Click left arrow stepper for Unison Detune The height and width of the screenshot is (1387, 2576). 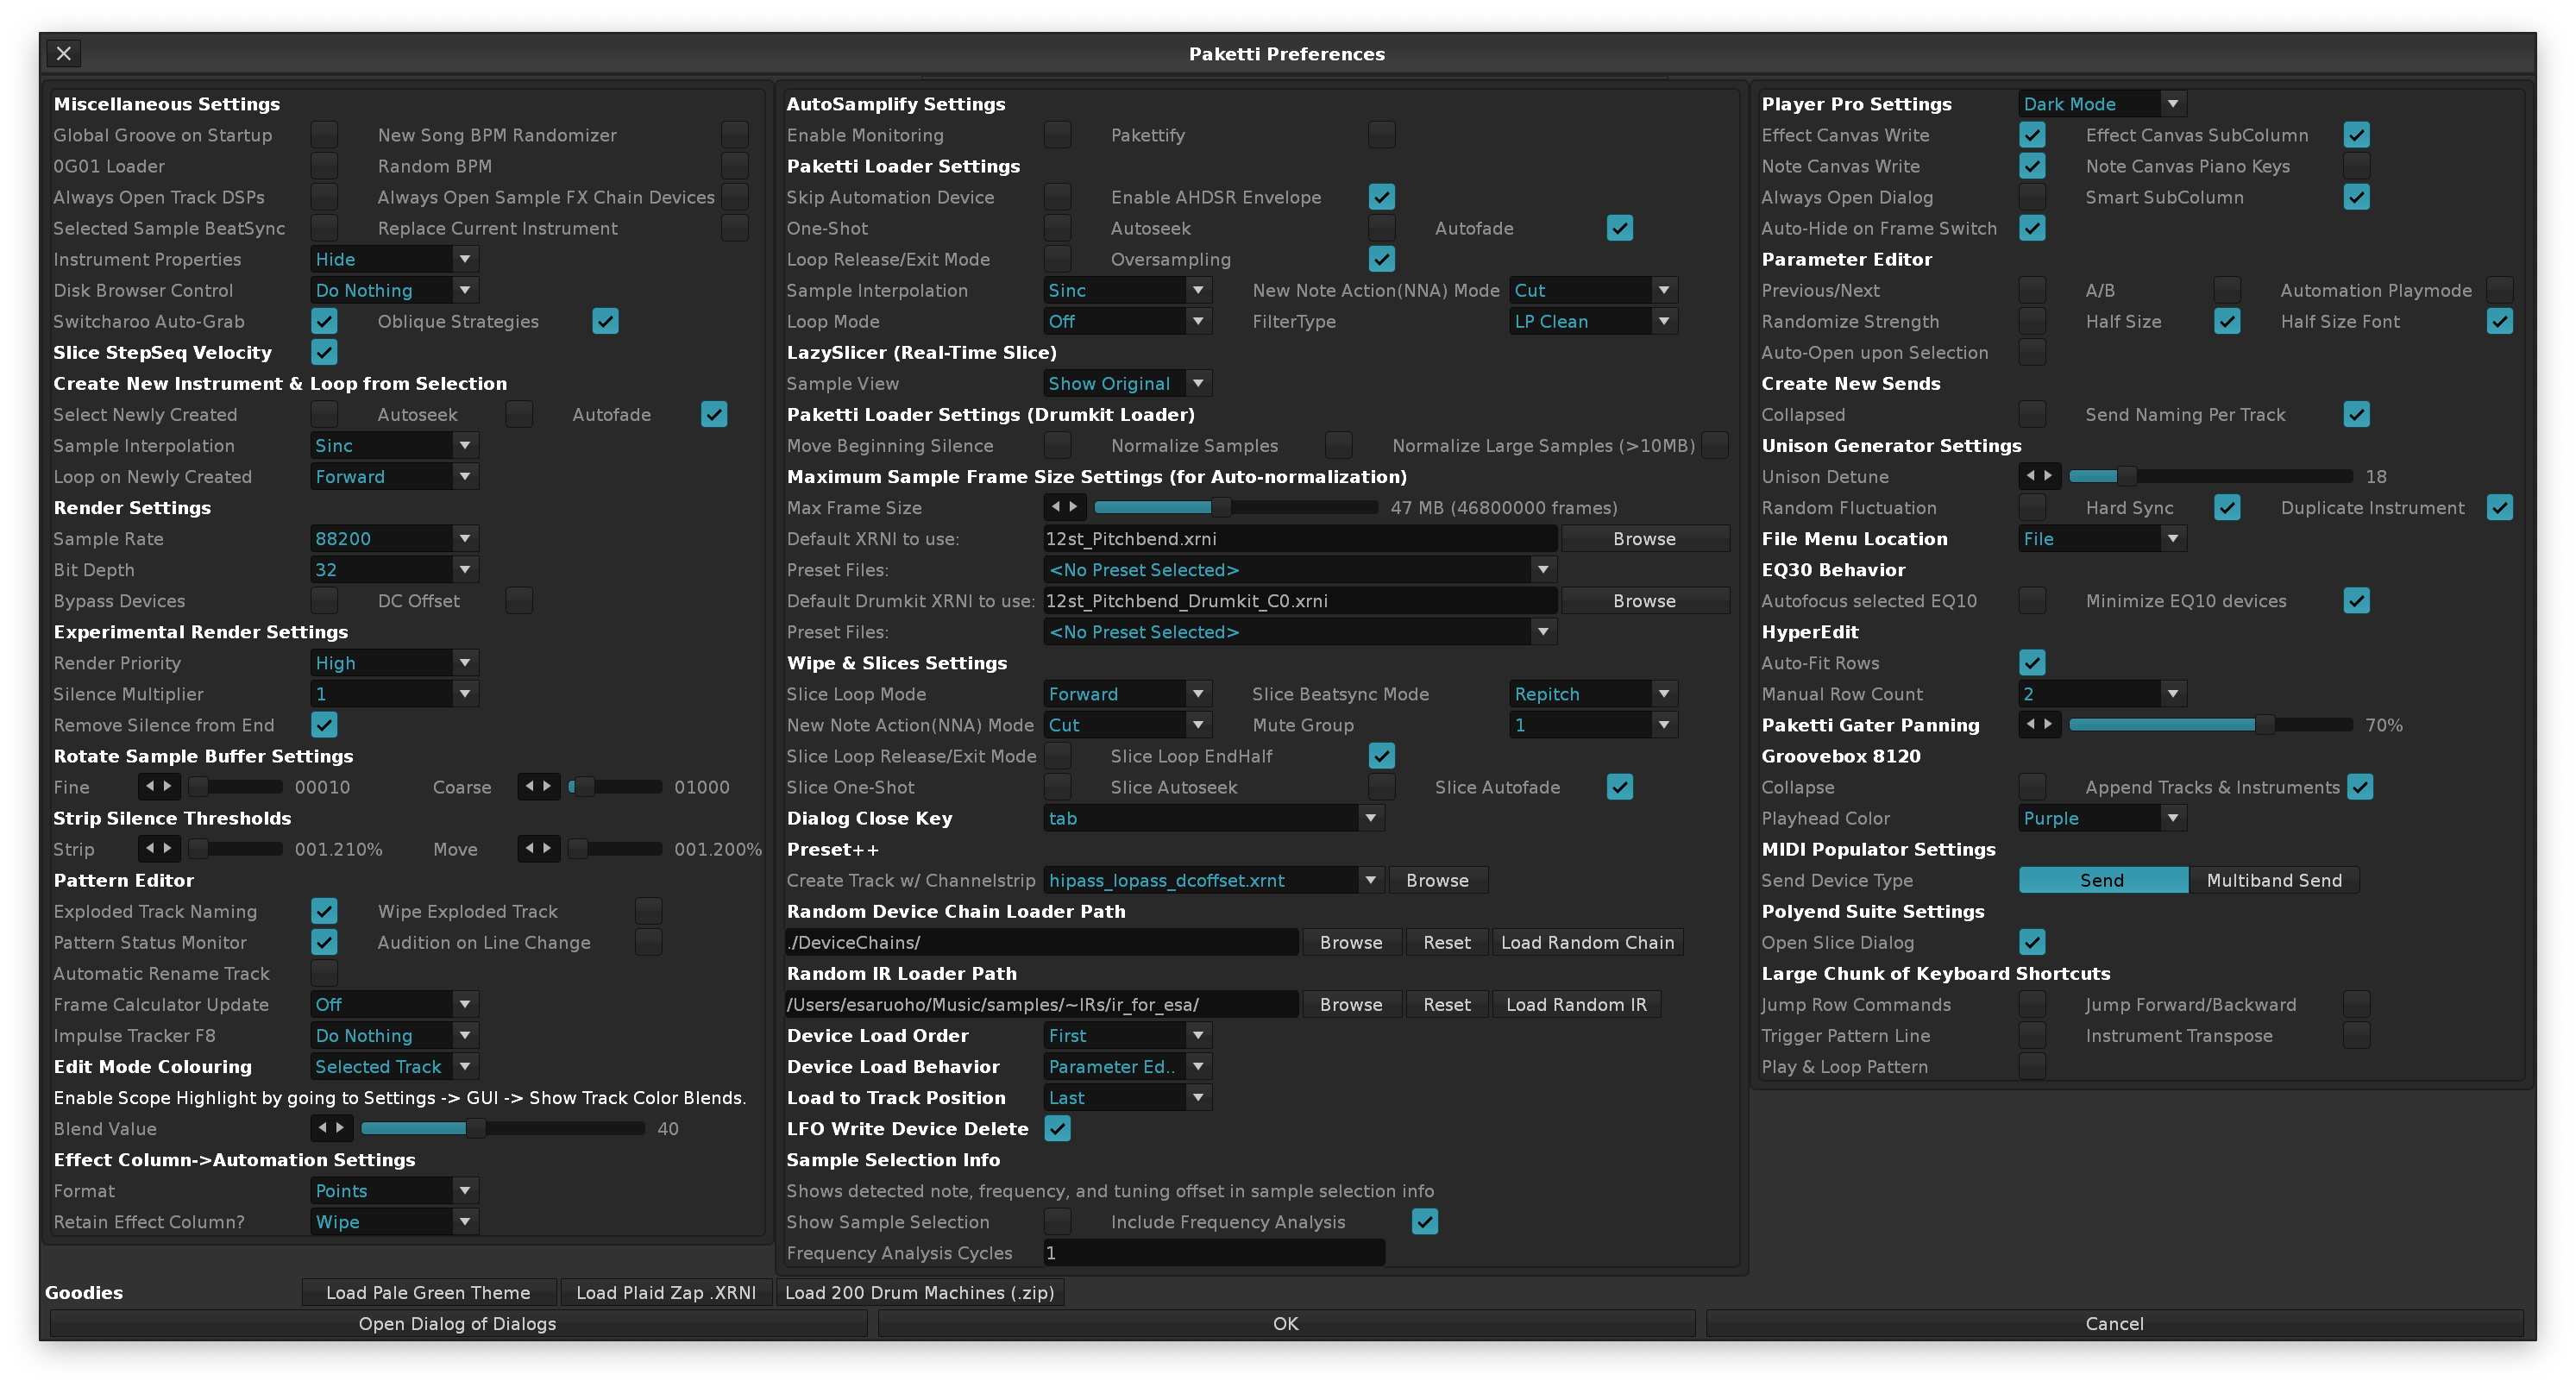point(2030,476)
